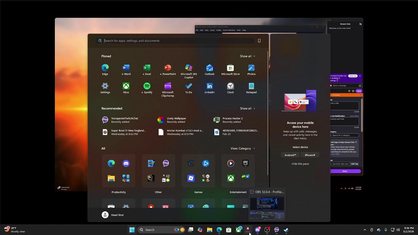This screenshot has height=235, width=418.
Task: Open Epic Games in Entertainment folder
Action: (246, 164)
